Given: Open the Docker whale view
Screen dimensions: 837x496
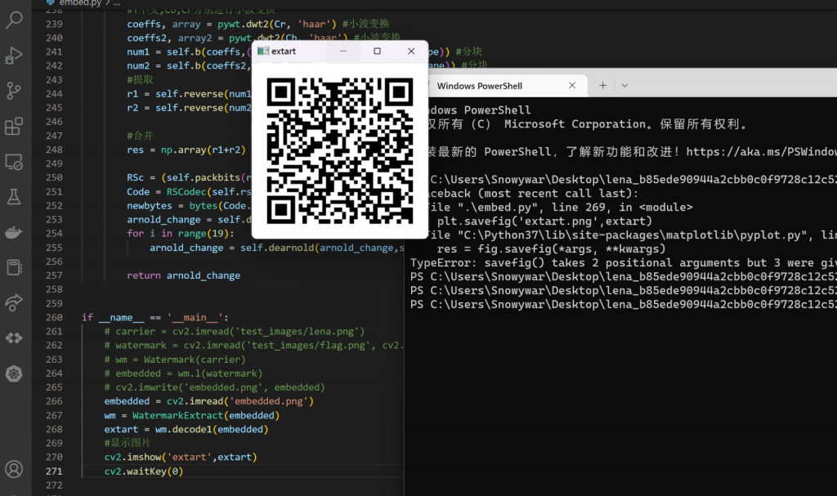Looking at the screenshot, I should 14,232.
